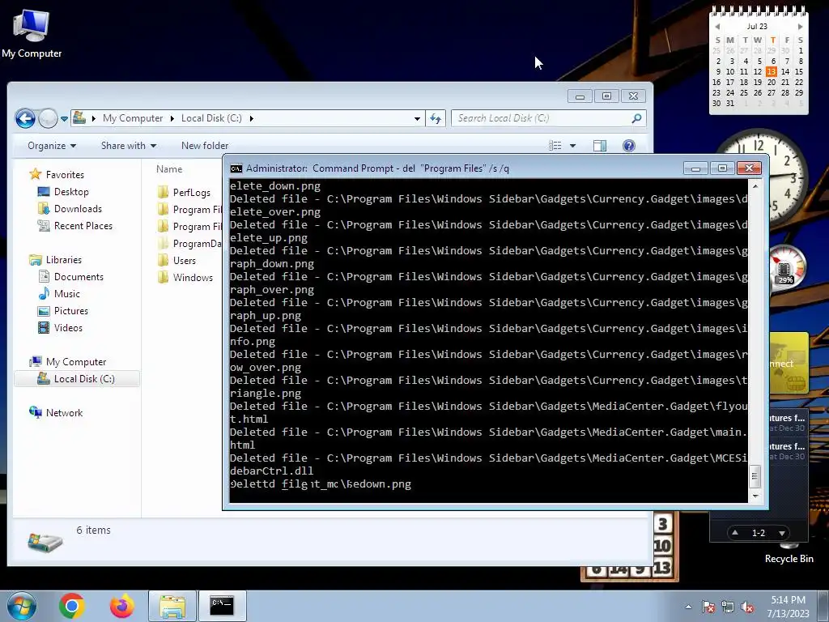829x622 pixels.
Task: Click the Command Prompt scrollbar thumb
Action: tap(755, 476)
